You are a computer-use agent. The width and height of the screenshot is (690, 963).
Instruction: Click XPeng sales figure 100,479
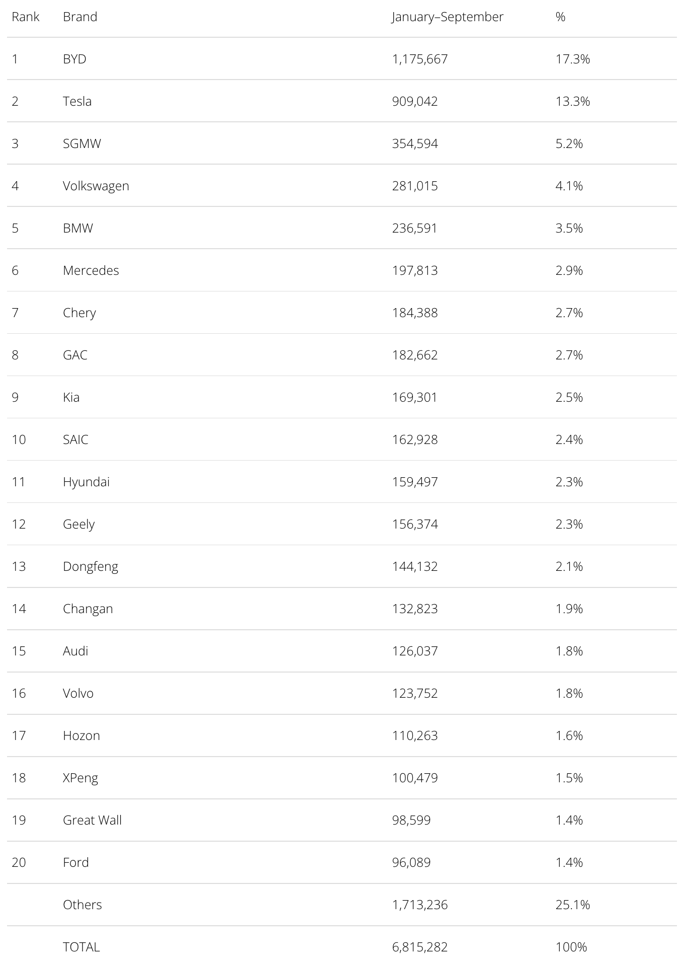tap(415, 778)
